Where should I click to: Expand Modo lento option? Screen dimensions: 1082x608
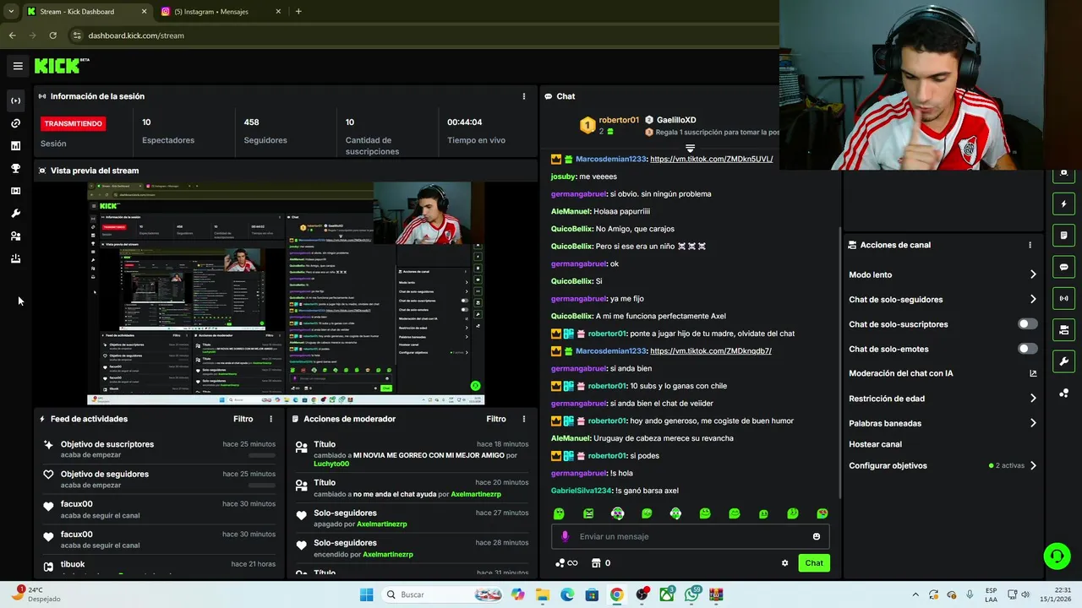coord(1033,274)
